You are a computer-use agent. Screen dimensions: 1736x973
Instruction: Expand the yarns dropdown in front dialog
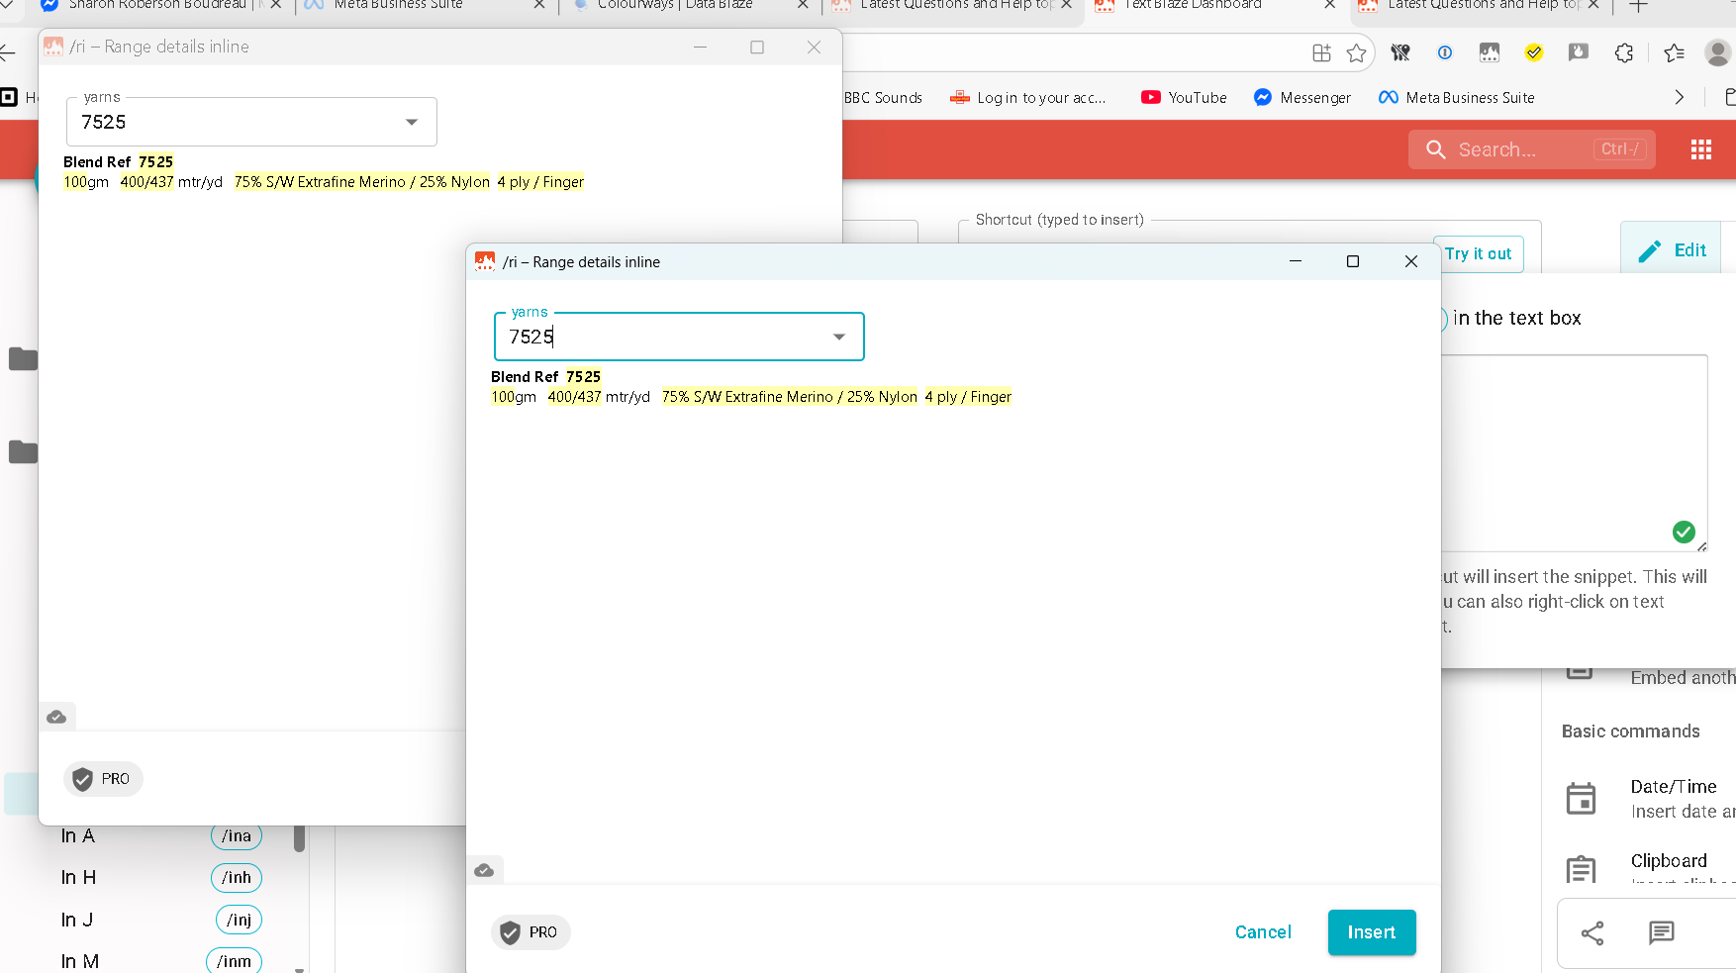(x=838, y=338)
